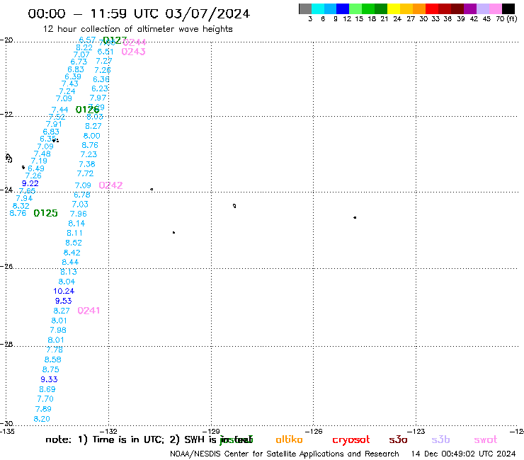Click the wave height value 9.22
This screenshot has height=460, width=524.
30,183
